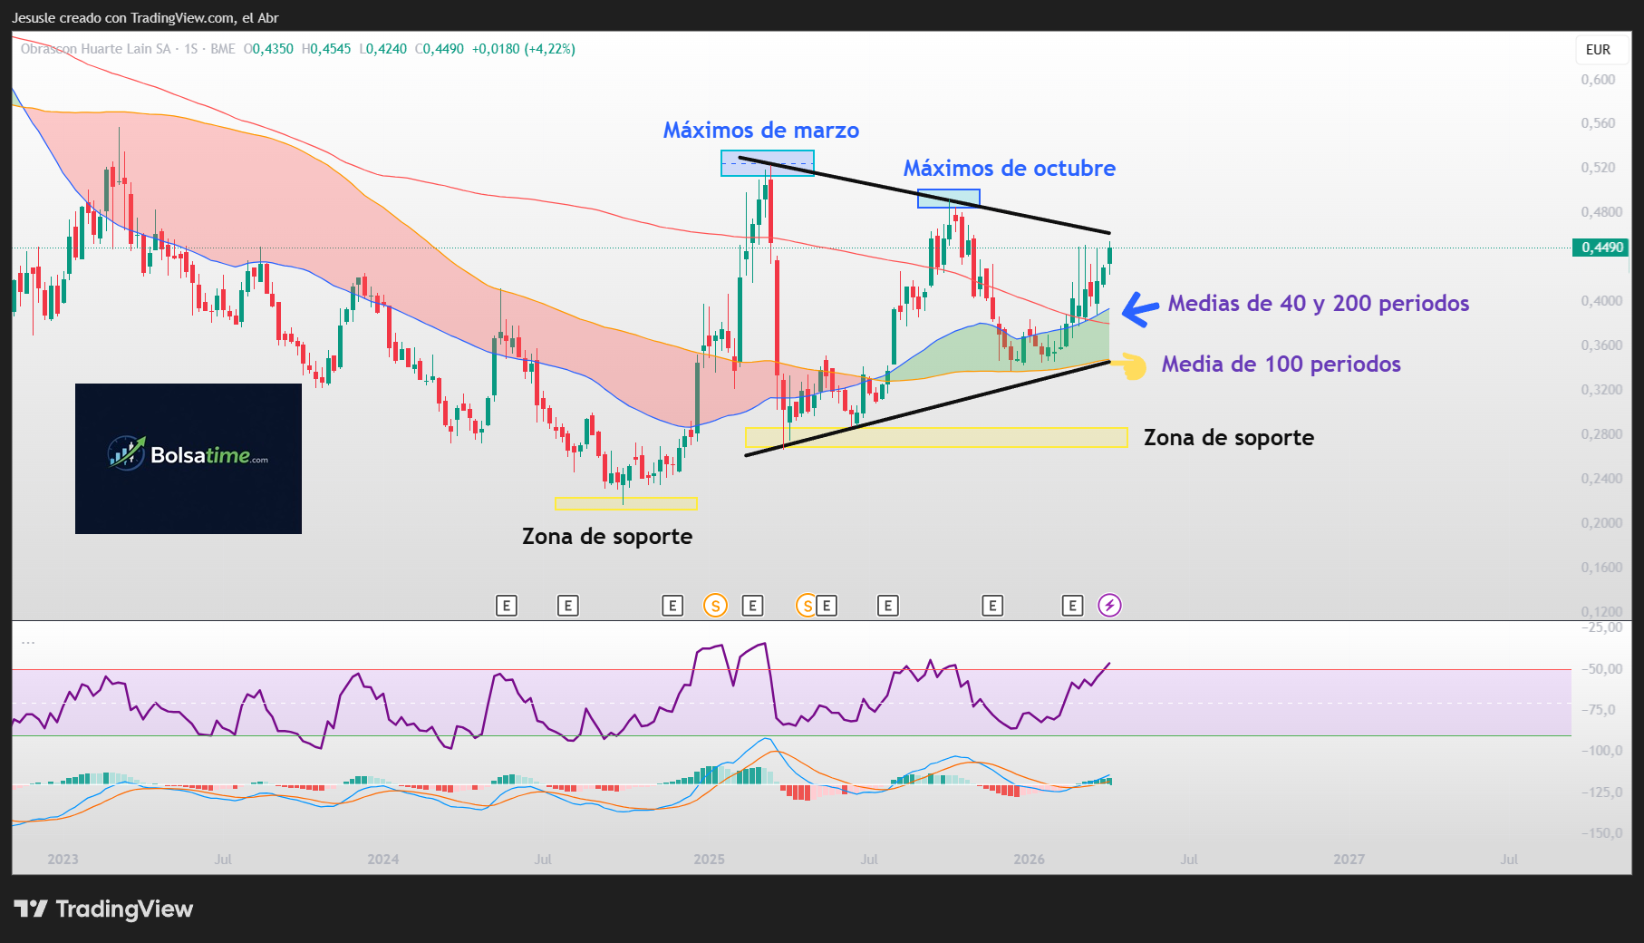This screenshot has height=943, width=1644.
Task: Select the second 'S' dividend marker on timeline
Action: [x=806, y=605]
